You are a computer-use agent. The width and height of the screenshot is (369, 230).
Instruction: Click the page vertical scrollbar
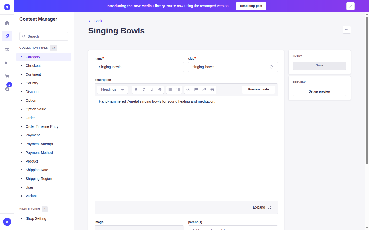pyautogui.click(x=367, y=90)
